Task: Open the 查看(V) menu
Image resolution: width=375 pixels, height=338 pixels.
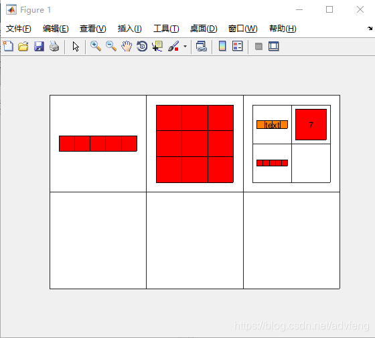Action: 93,29
